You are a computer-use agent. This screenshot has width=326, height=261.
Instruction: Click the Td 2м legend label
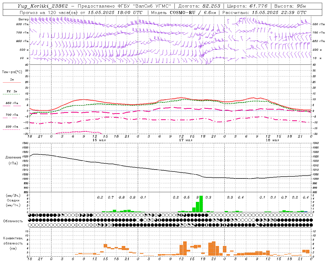click(12, 91)
